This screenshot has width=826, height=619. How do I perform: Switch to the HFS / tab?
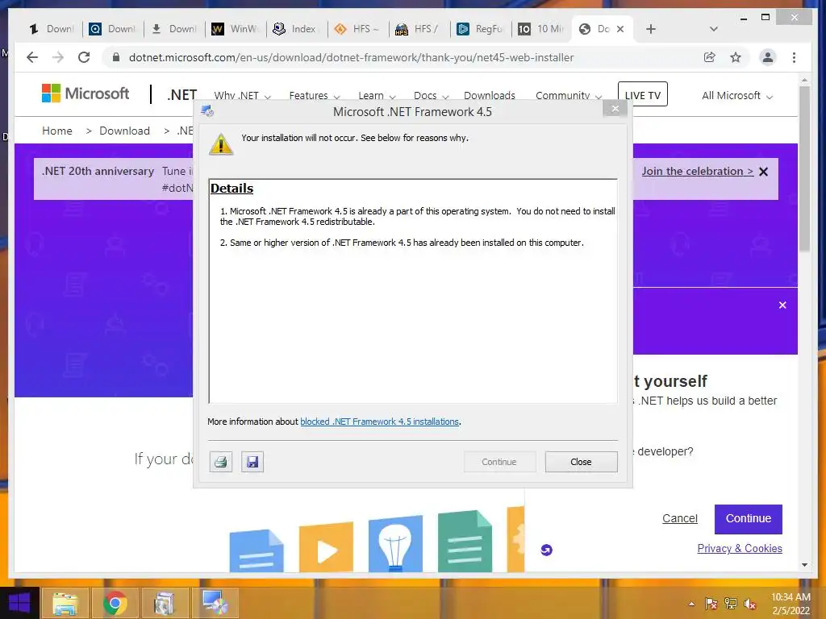tap(419, 29)
